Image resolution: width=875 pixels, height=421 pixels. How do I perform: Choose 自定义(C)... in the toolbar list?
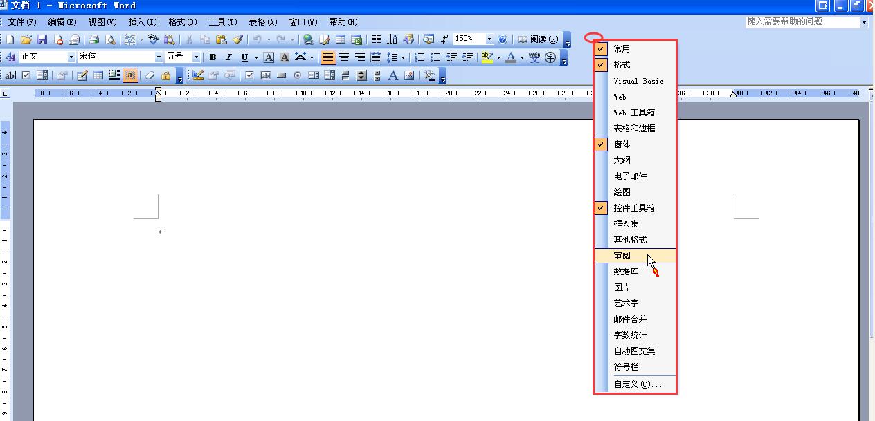coord(635,384)
